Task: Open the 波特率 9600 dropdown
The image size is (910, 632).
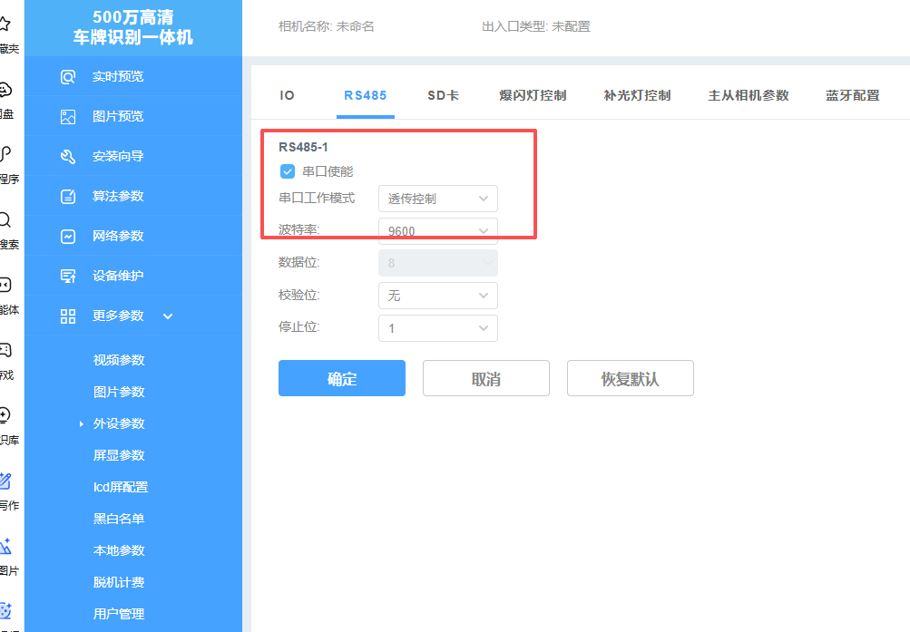Action: click(438, 231)
